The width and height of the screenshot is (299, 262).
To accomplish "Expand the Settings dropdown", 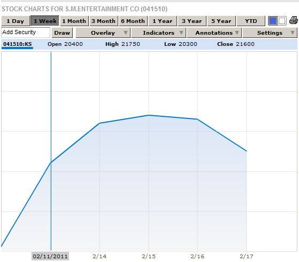I will [x=270, y=33].
